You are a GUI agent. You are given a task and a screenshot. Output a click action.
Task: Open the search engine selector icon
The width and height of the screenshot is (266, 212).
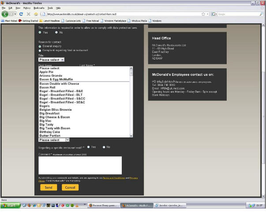[214, 14]
